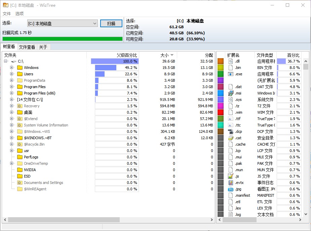Click the .msi installer file type icon
Image resolution: width=311 pixels, height=231 pixels.
(230, 93)
